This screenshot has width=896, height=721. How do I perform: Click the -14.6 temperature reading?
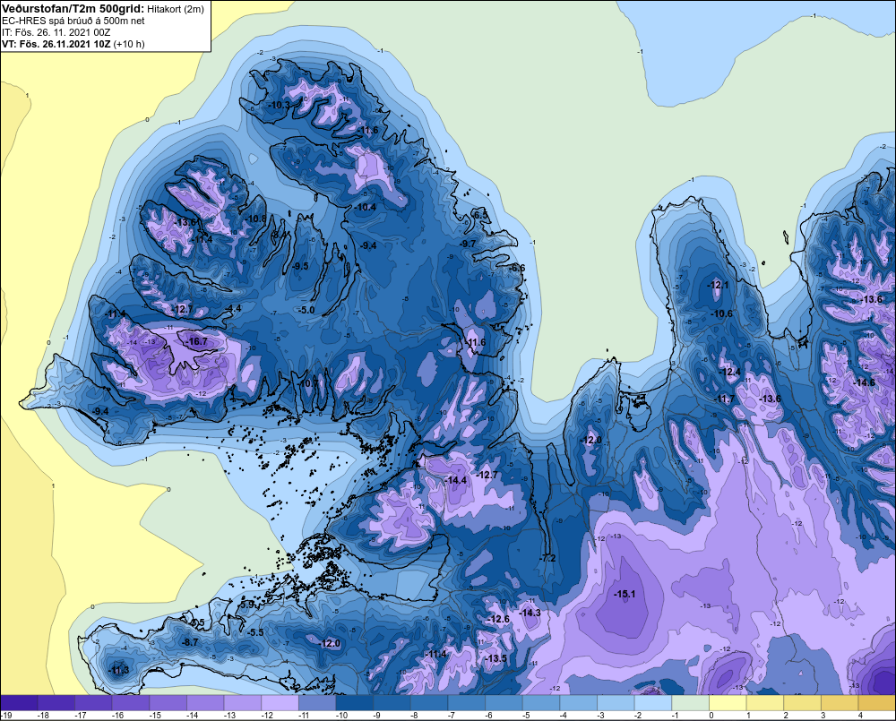click(x=864, y=382)
